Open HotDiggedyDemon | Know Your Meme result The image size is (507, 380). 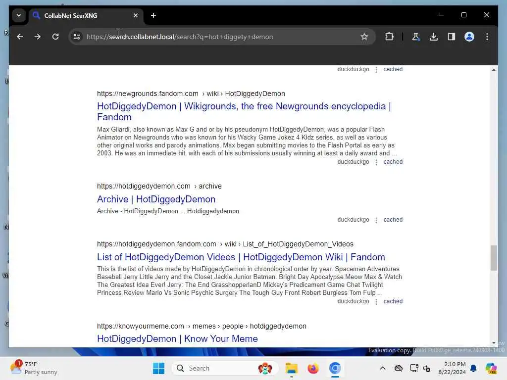tap(177, 338)
